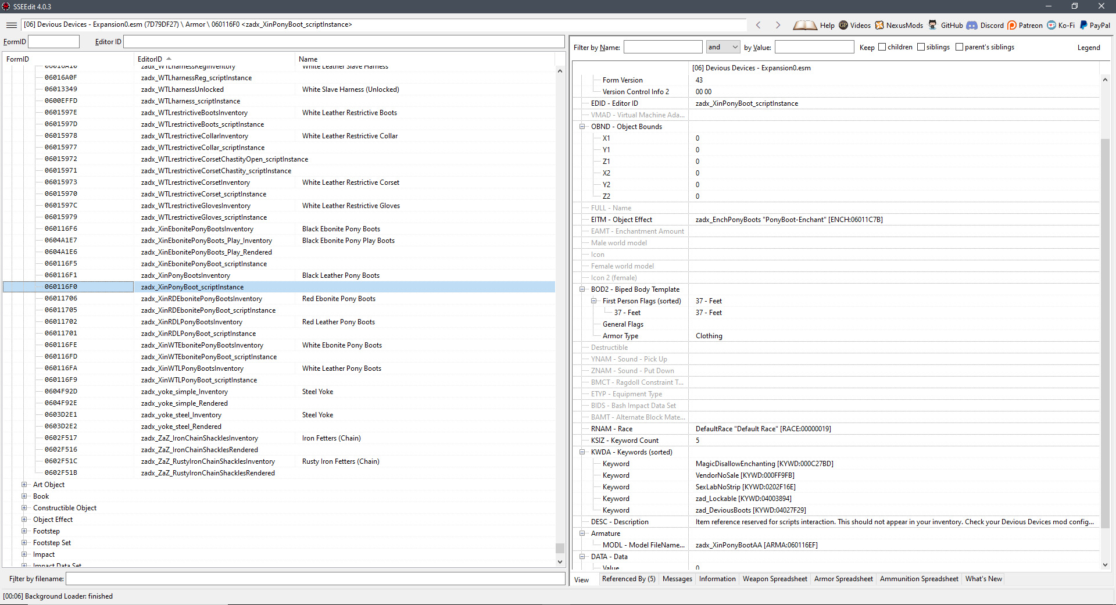This screenshot has width=1116, height=605.
Task: Open the PayPal icon
Action: [x=1083, y=25]
